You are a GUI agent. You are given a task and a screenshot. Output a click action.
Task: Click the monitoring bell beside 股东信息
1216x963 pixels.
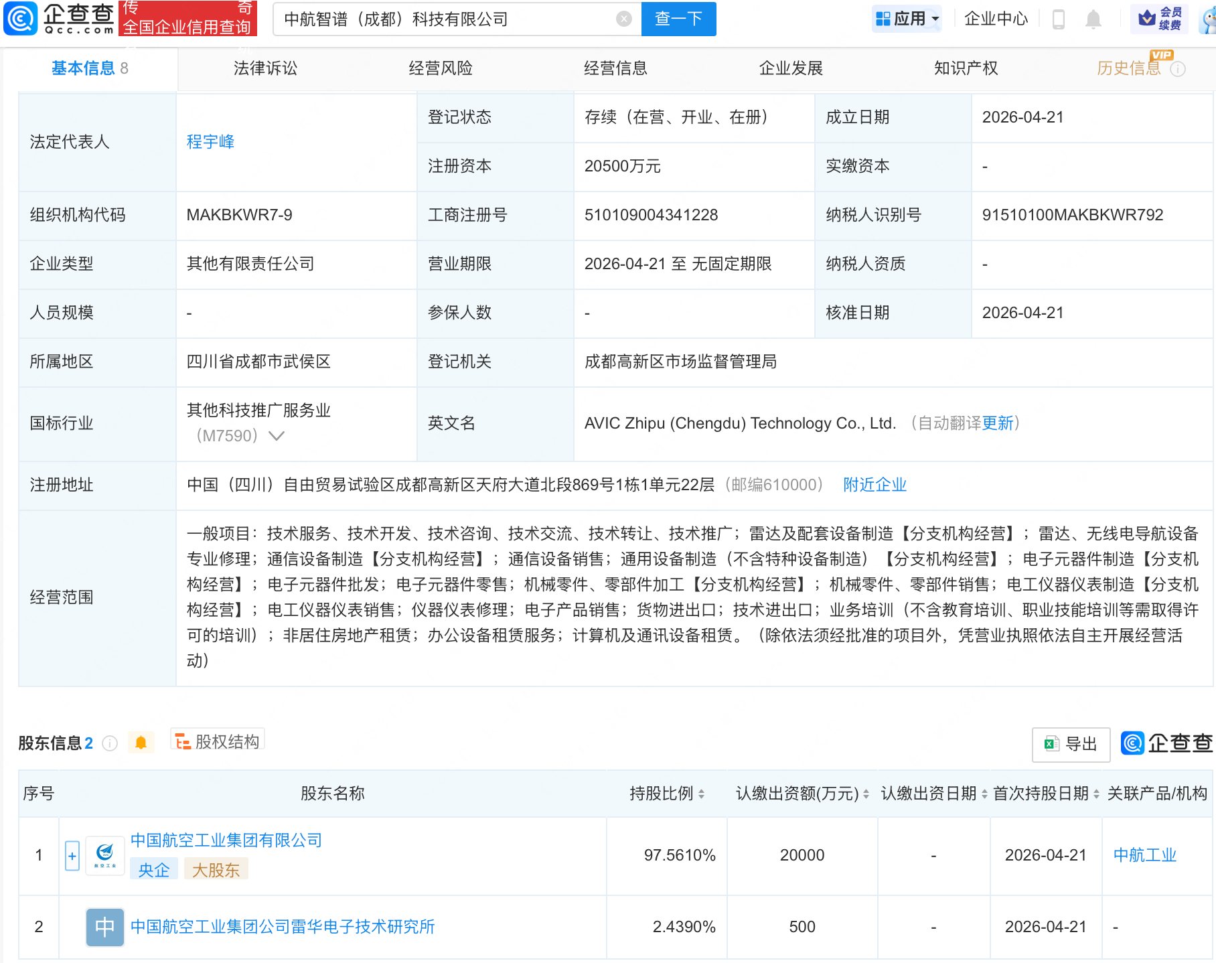[x=141, y=743]
